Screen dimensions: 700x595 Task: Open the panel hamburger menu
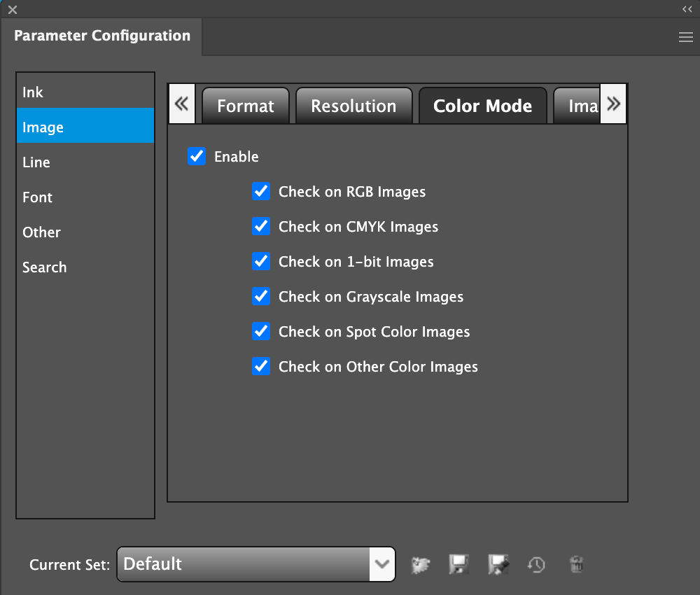tap(685, 38)
